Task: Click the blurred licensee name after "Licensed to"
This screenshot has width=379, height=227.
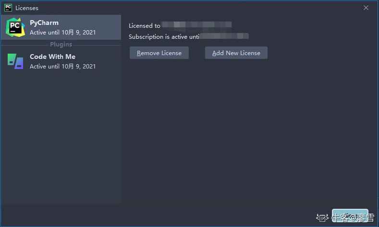Action: [197, 25]
